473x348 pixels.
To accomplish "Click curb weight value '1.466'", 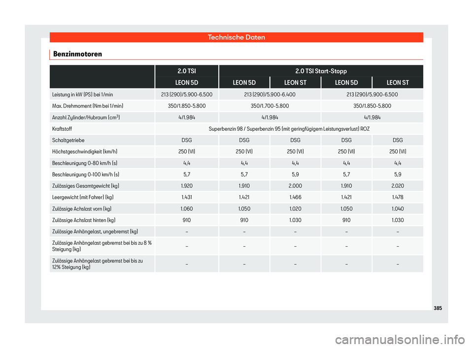I will pyautogui.click(x=295, y=198).
